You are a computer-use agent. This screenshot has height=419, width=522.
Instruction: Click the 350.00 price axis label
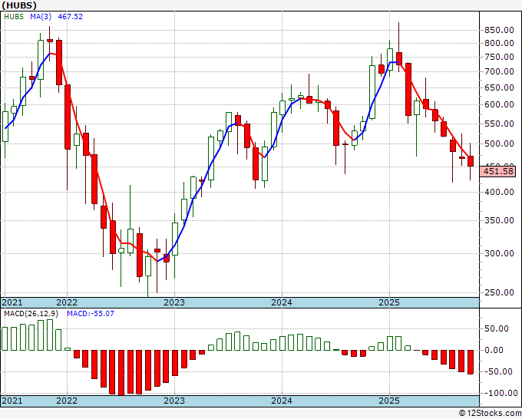click(498, 220)
